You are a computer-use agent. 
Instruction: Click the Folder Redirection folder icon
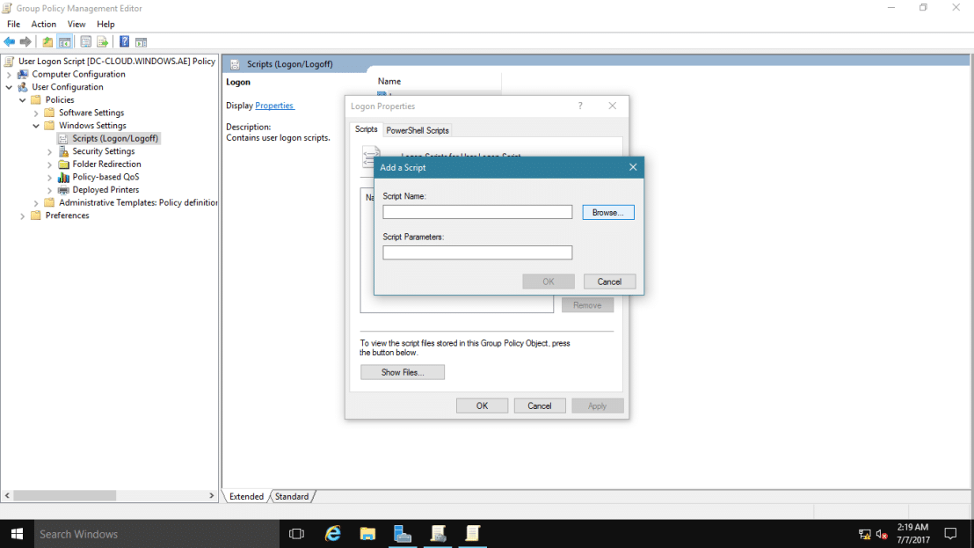click(63, 164)
